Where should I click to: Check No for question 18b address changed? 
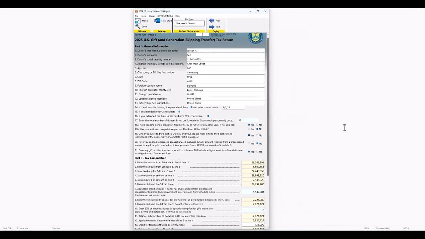[x=257, y=129]
